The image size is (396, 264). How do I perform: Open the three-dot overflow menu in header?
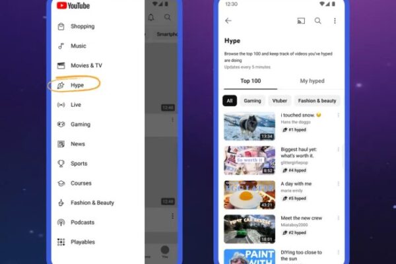coord(335,20)
